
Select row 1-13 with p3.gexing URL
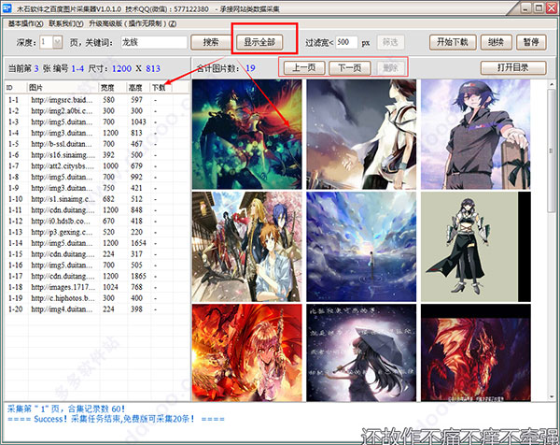pyautogui.click(x=97, y=232)
